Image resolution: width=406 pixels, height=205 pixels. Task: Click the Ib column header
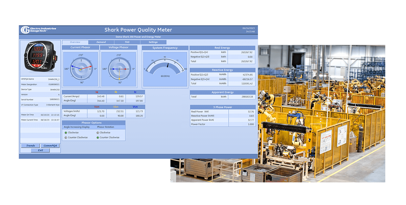[x=116, y=92]
